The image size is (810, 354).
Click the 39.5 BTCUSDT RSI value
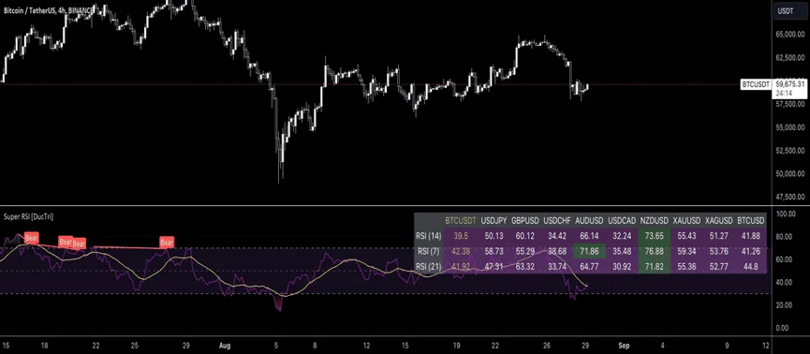(x=461, y=236)
